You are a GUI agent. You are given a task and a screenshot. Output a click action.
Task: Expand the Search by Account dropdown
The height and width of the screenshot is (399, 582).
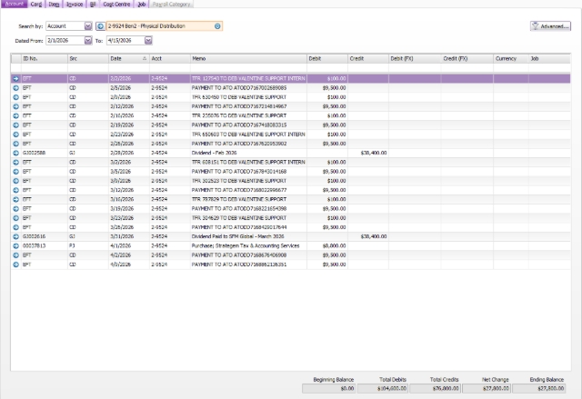[88, 26]
